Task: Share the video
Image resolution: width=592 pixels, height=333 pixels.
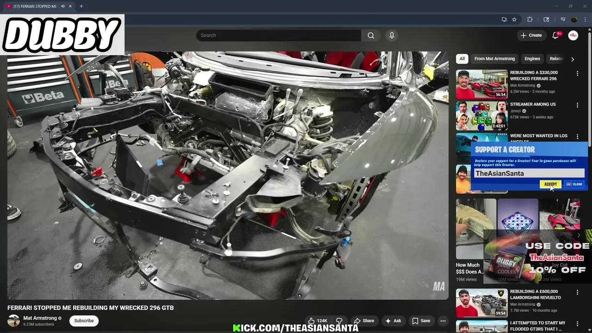Action: pos(364,321)
